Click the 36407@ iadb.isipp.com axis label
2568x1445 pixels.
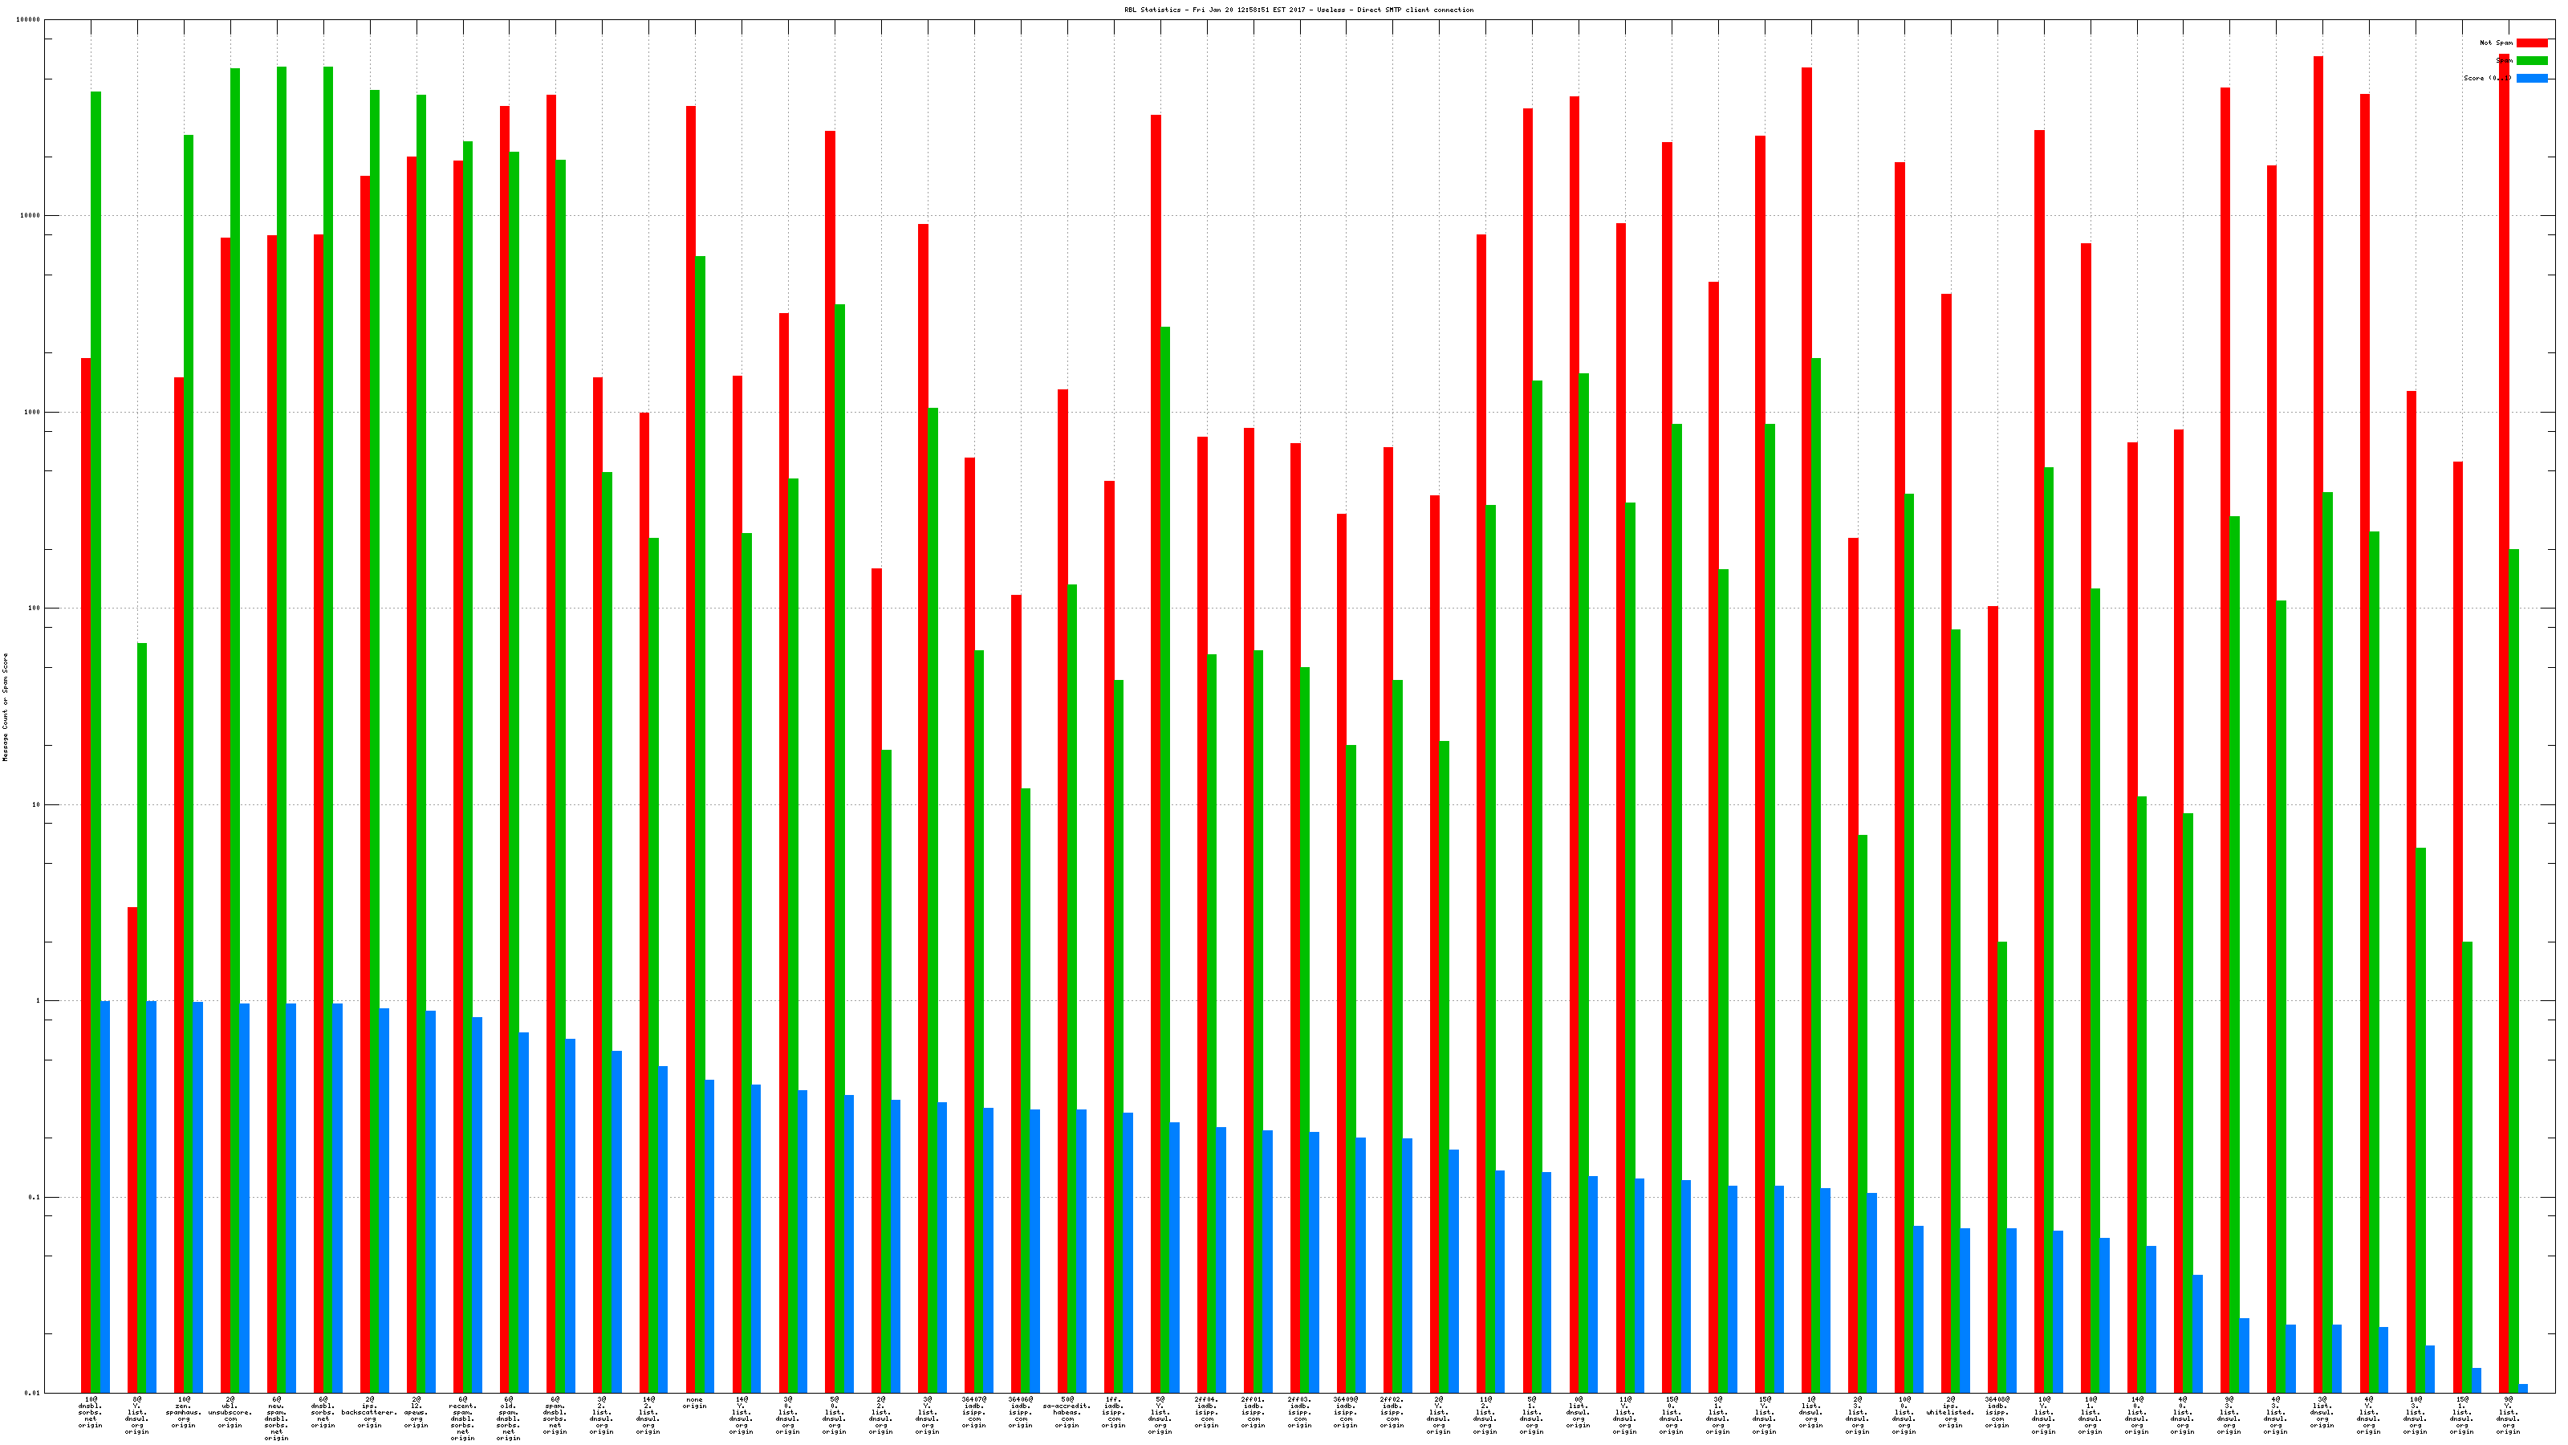point(974,1412)
